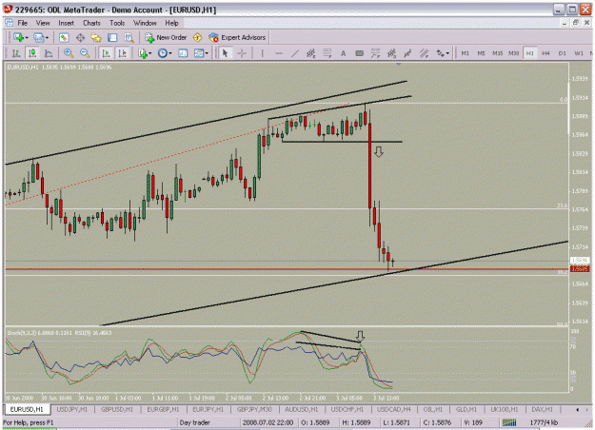Switch timeframe to M30
Screen dimensions: 595x430
[514, 53]
